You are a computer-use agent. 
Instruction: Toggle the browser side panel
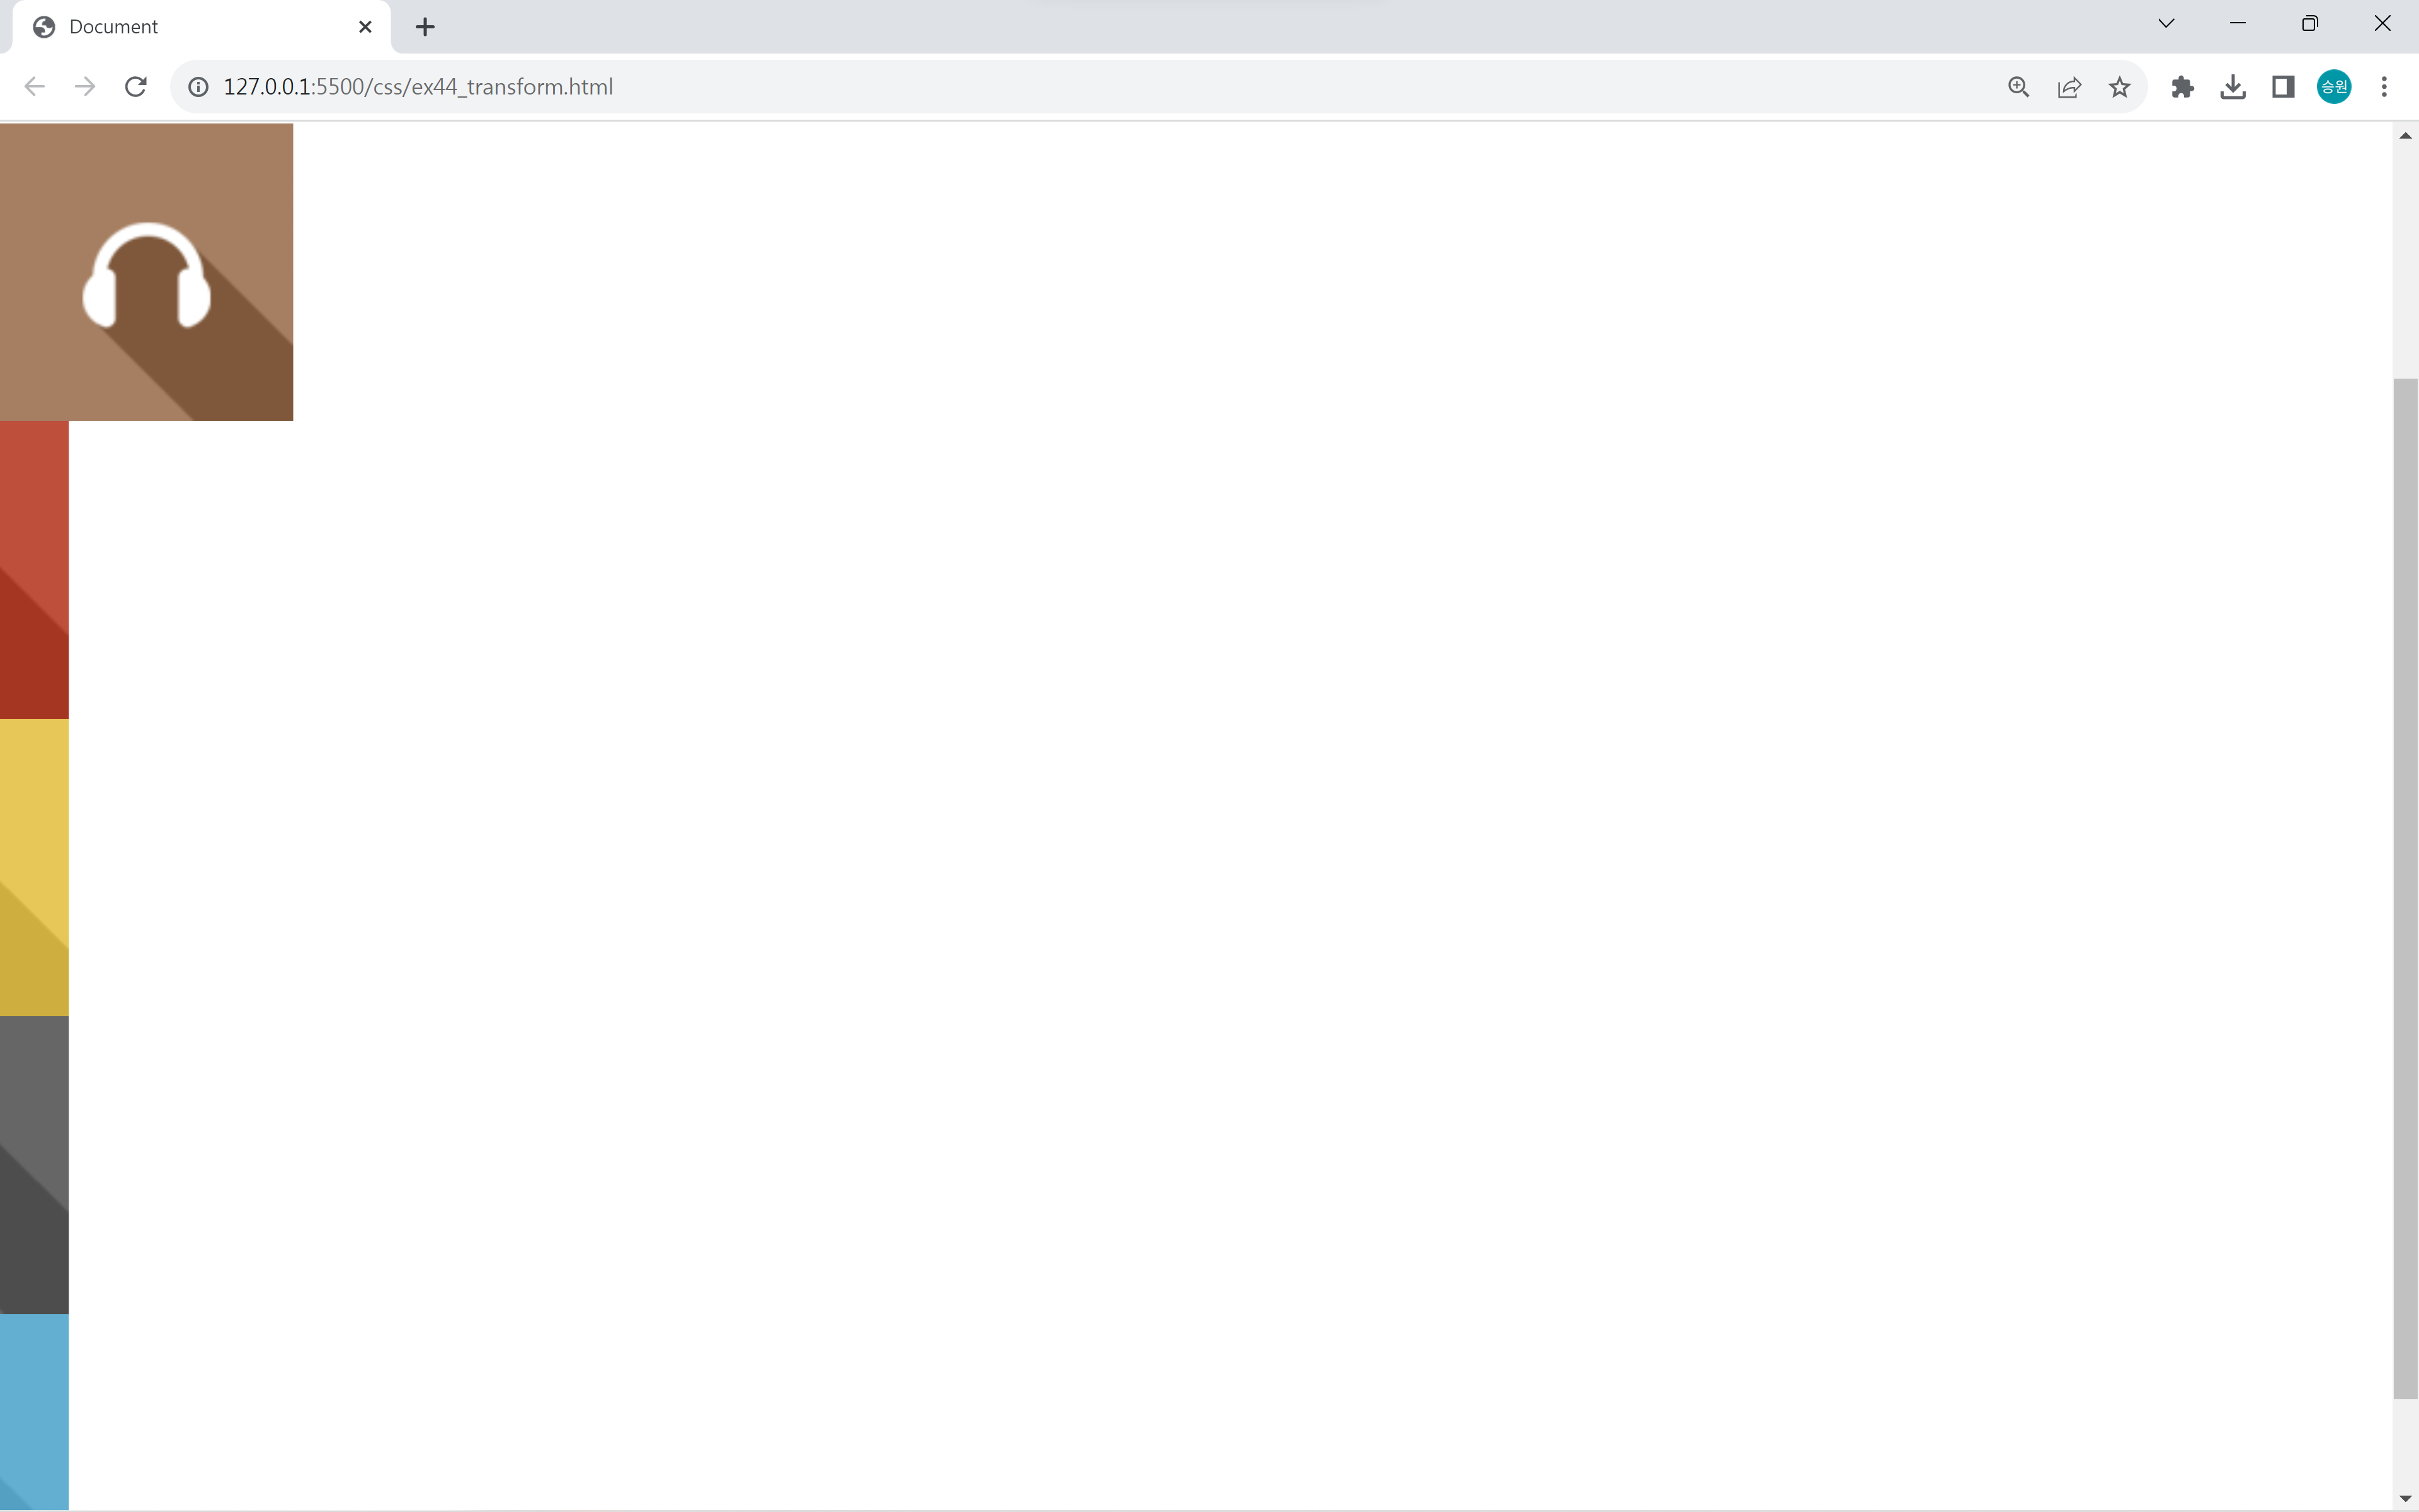(x=2283, y=87)
